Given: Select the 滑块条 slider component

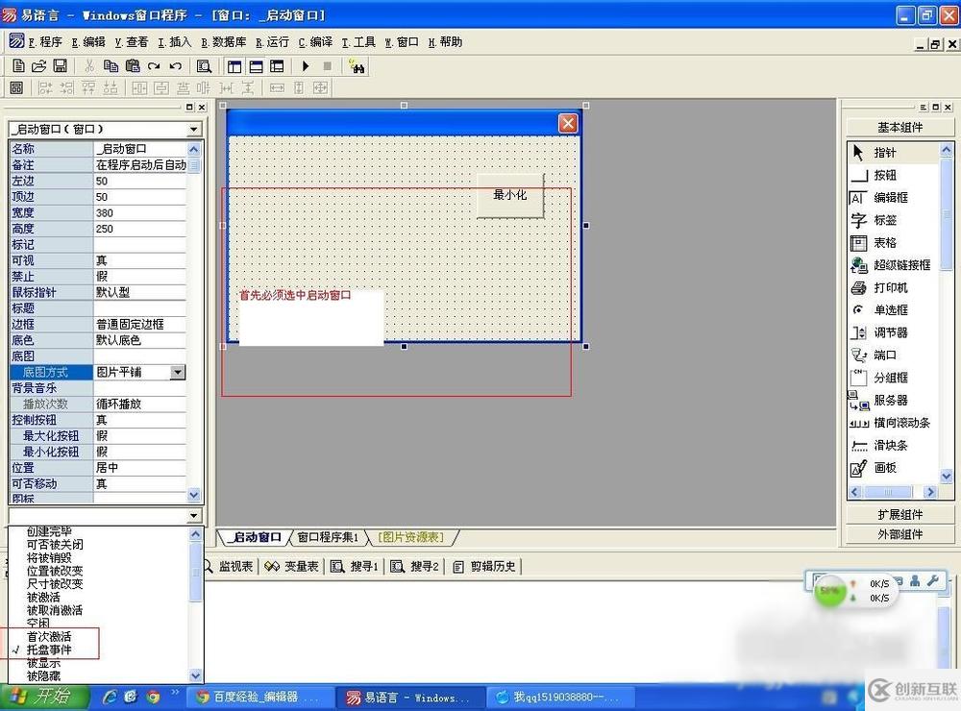Looking at the screenshot, I should 893,445.
